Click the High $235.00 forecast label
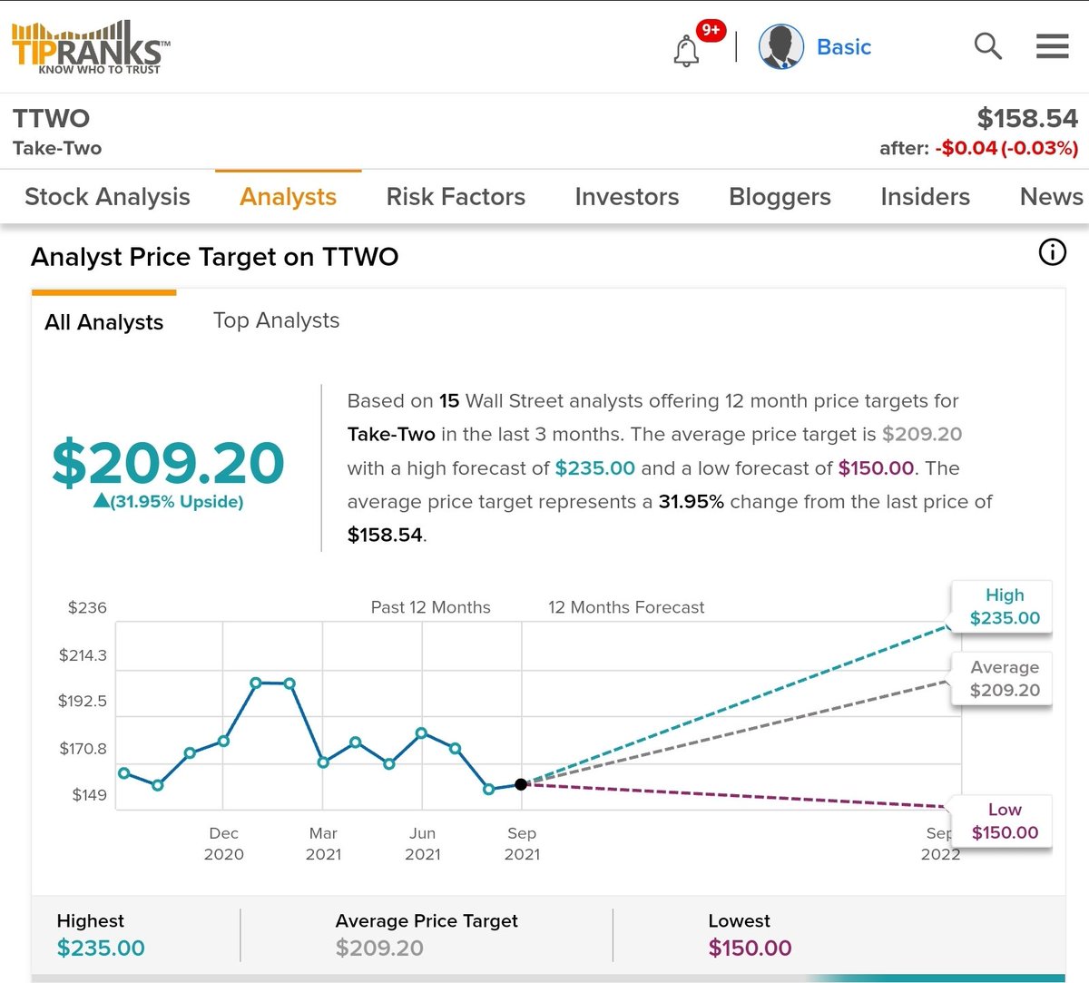This screenshot has width=1089, height=983. [1004, 606]
